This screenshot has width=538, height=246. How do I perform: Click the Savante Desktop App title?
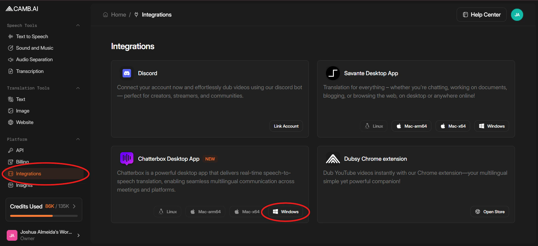371,73
